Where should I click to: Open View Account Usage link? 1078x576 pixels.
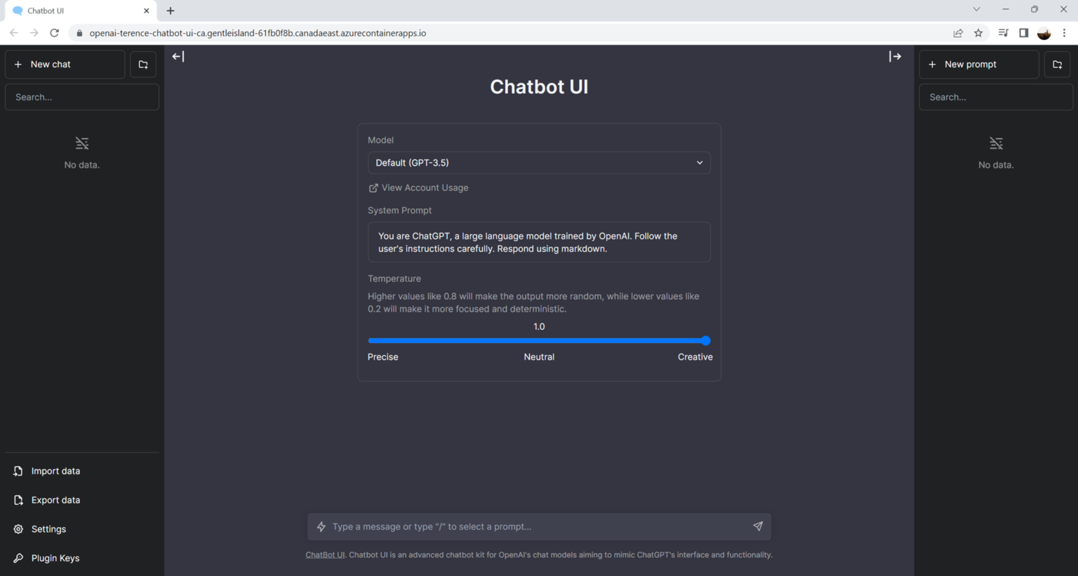click(x=418, y=187)
